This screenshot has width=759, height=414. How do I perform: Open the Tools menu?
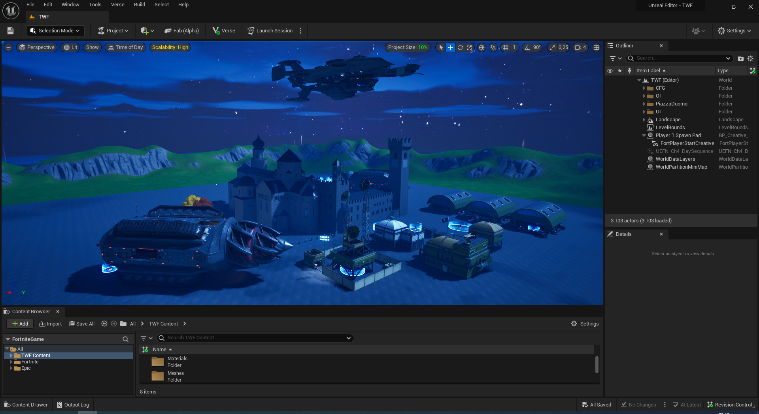click(x=95, y=5)
